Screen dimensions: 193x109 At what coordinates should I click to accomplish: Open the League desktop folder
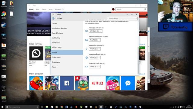click(4, 67)
